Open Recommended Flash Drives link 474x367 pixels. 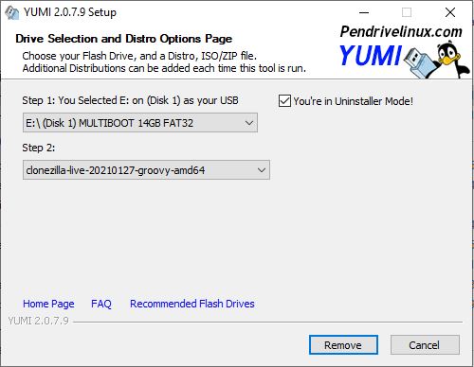[x=192, y=304]
